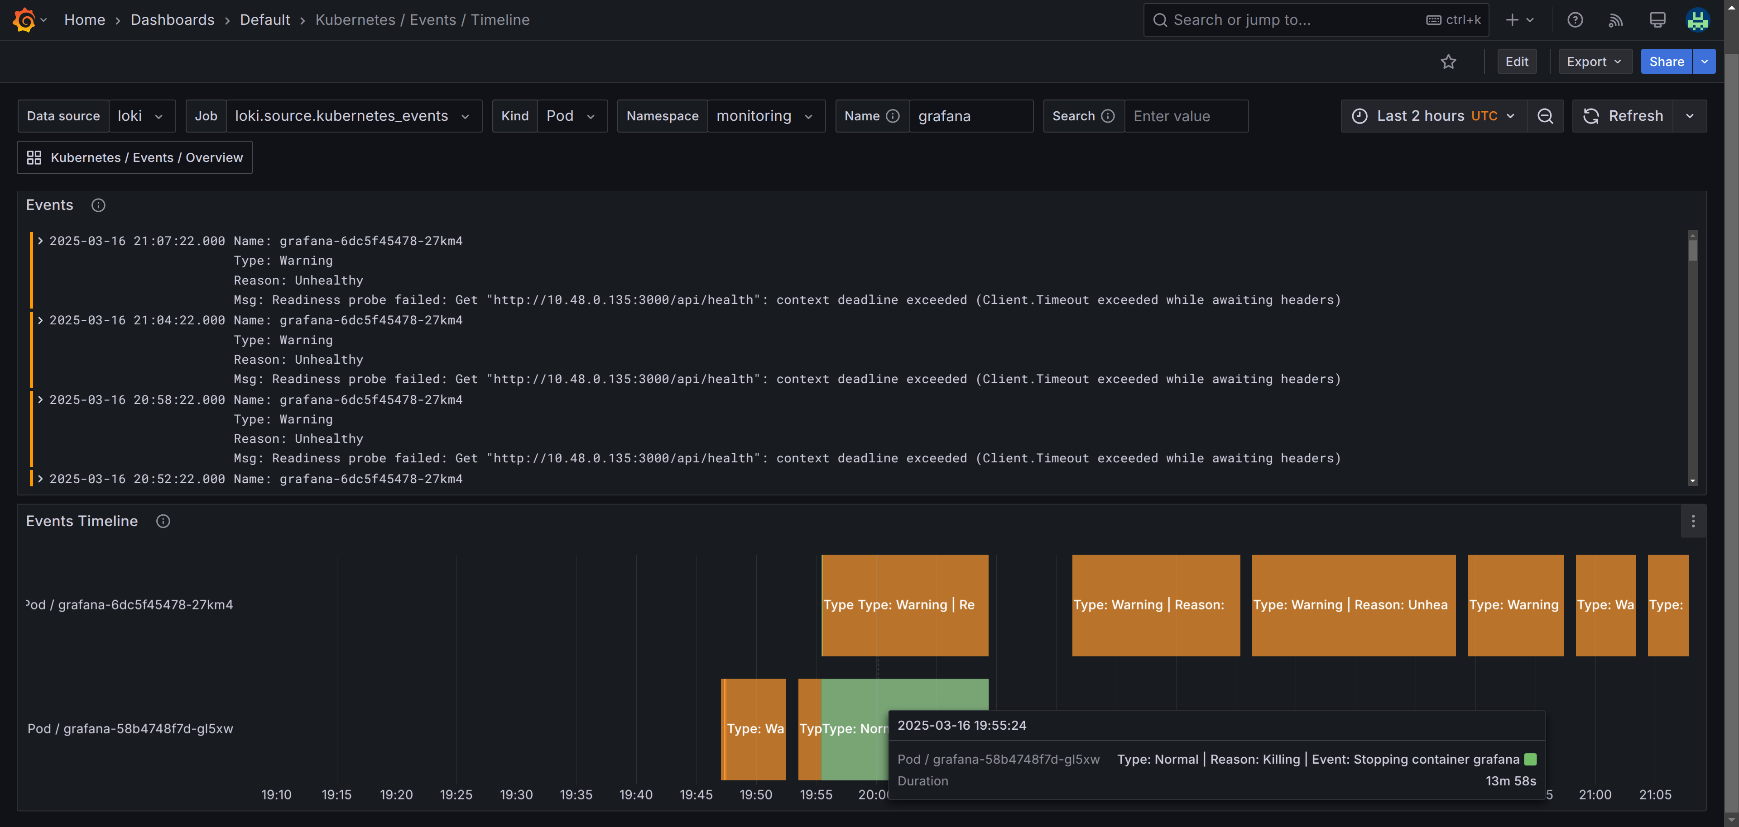Open the help icon in the top bar
1739x827 pixels.
pyautogui.click(x=1575, y=19)
